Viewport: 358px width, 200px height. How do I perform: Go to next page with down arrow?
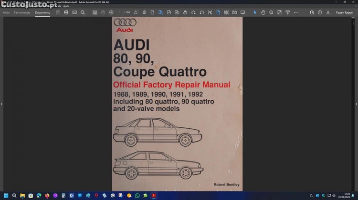click(111, 12)
